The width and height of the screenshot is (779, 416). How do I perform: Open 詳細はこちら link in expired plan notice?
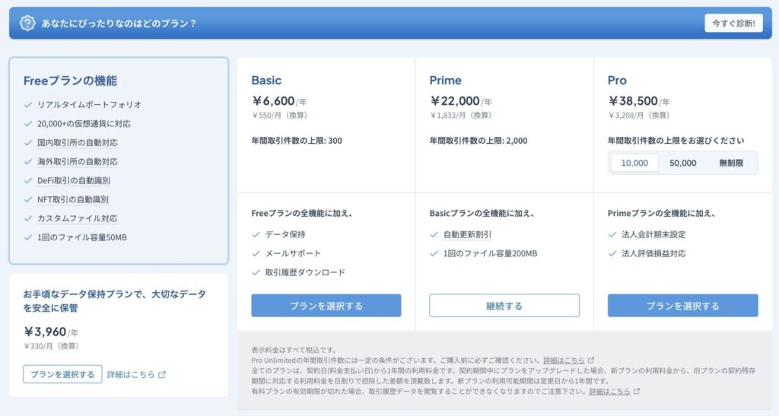(x=609, y=391)
